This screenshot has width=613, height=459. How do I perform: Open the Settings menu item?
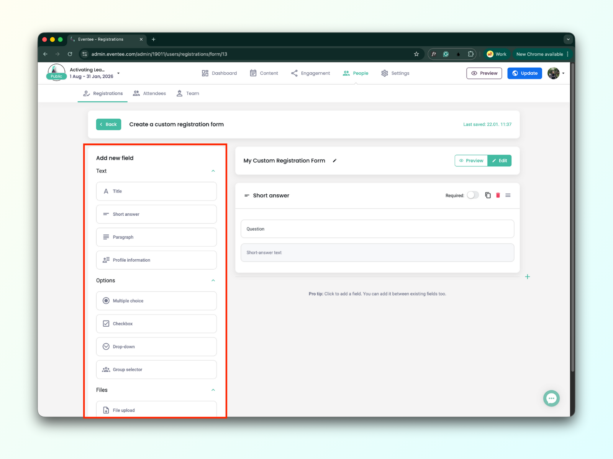pos(400,73)
